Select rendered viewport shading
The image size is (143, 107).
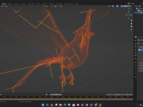(x=130, y=6)
